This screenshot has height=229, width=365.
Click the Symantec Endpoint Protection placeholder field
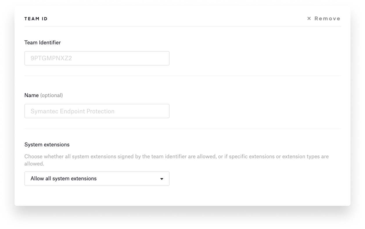pyautogui.click(x=73, y=111)
